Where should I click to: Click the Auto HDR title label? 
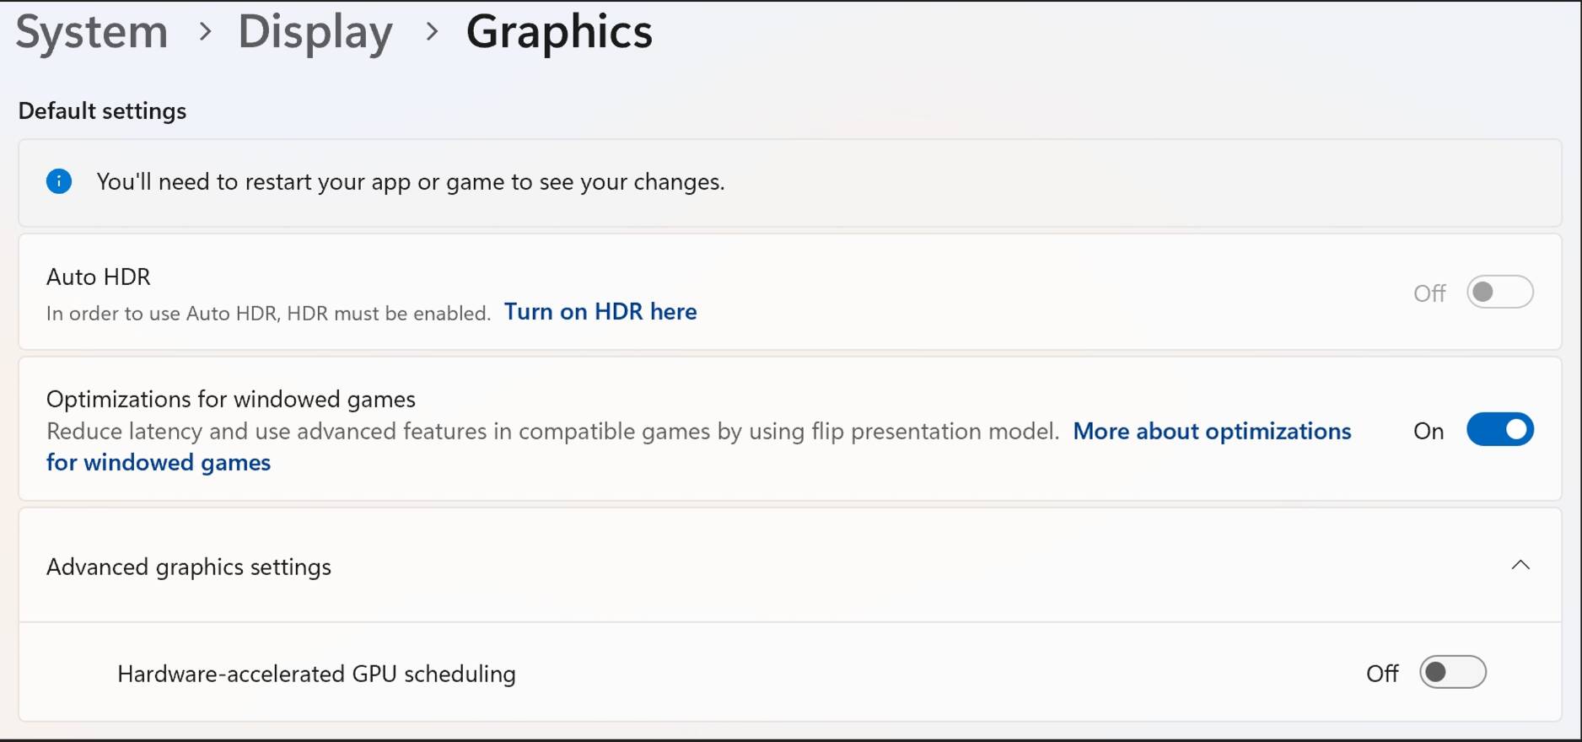pyautogui.click(x=99, y=277)
